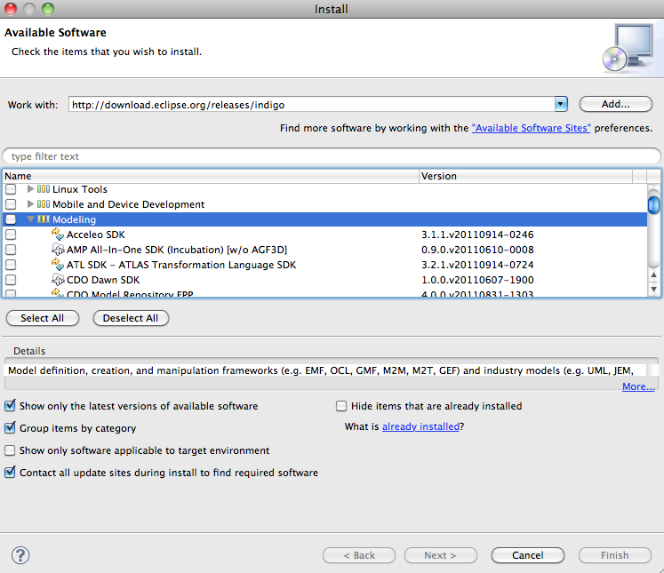Click the help question mark icon
This screenshot has height=573, width=664.
20,555
